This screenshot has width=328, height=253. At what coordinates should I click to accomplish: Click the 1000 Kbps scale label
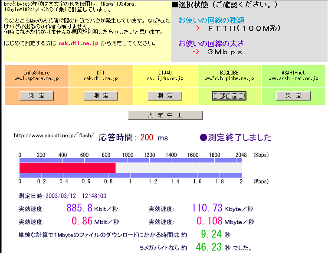(x=128, y=155)
